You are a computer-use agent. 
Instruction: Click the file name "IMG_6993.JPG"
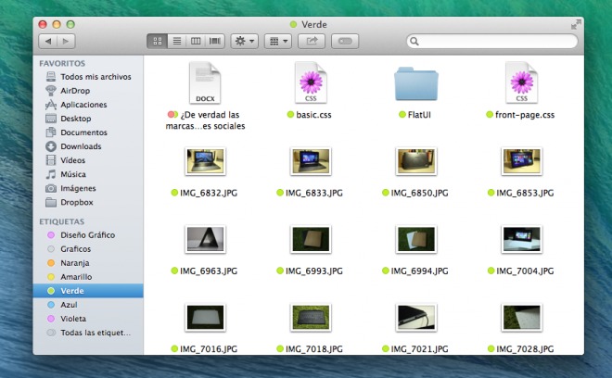point(314,271)
